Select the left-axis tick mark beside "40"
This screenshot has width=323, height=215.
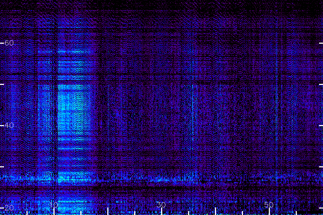2,125
